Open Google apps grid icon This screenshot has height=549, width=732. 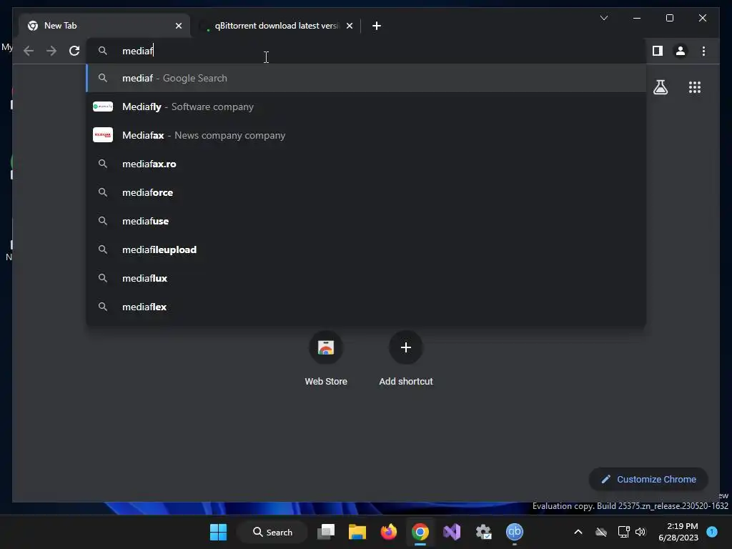(695, 87)
